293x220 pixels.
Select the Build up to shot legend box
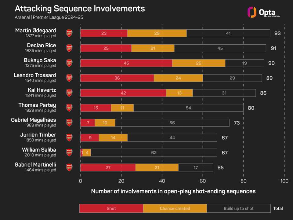pos(238,208)
